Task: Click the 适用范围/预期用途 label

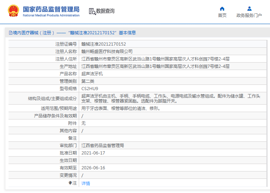Action: 59,109
